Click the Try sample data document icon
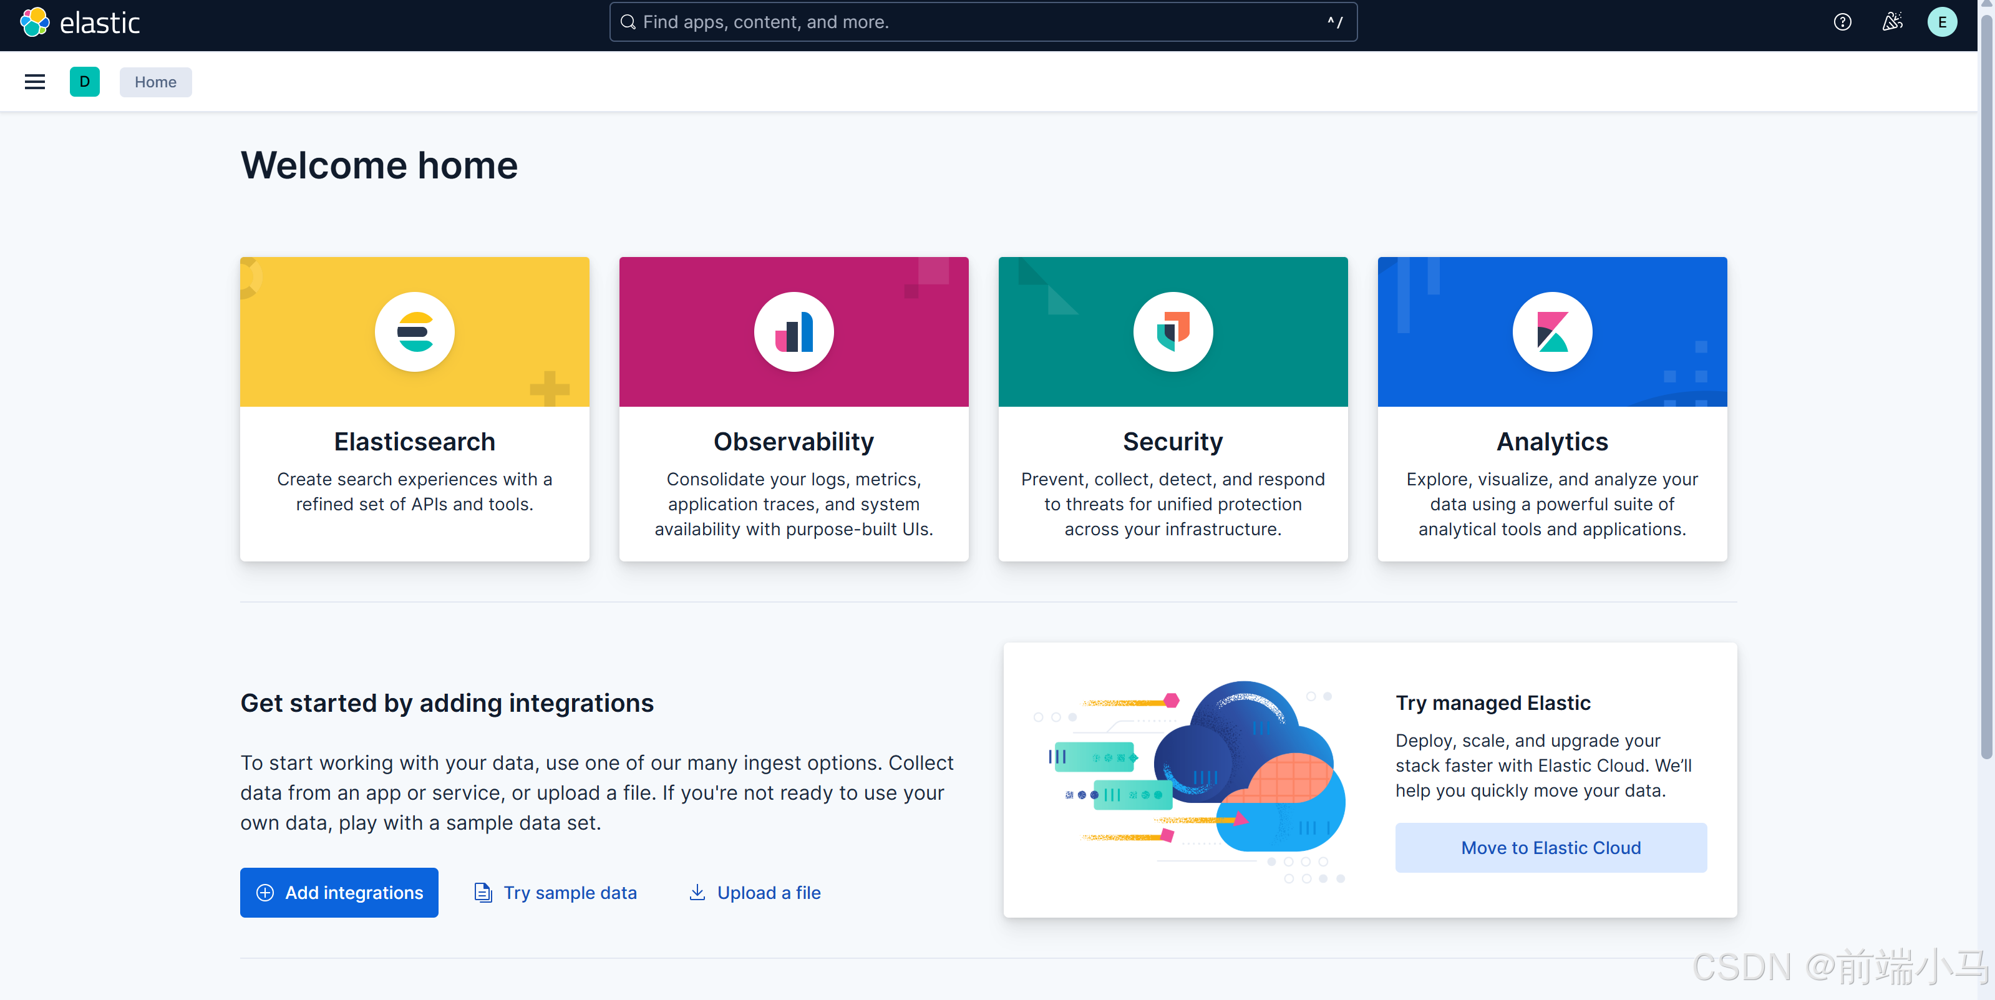 pos(483,892)
